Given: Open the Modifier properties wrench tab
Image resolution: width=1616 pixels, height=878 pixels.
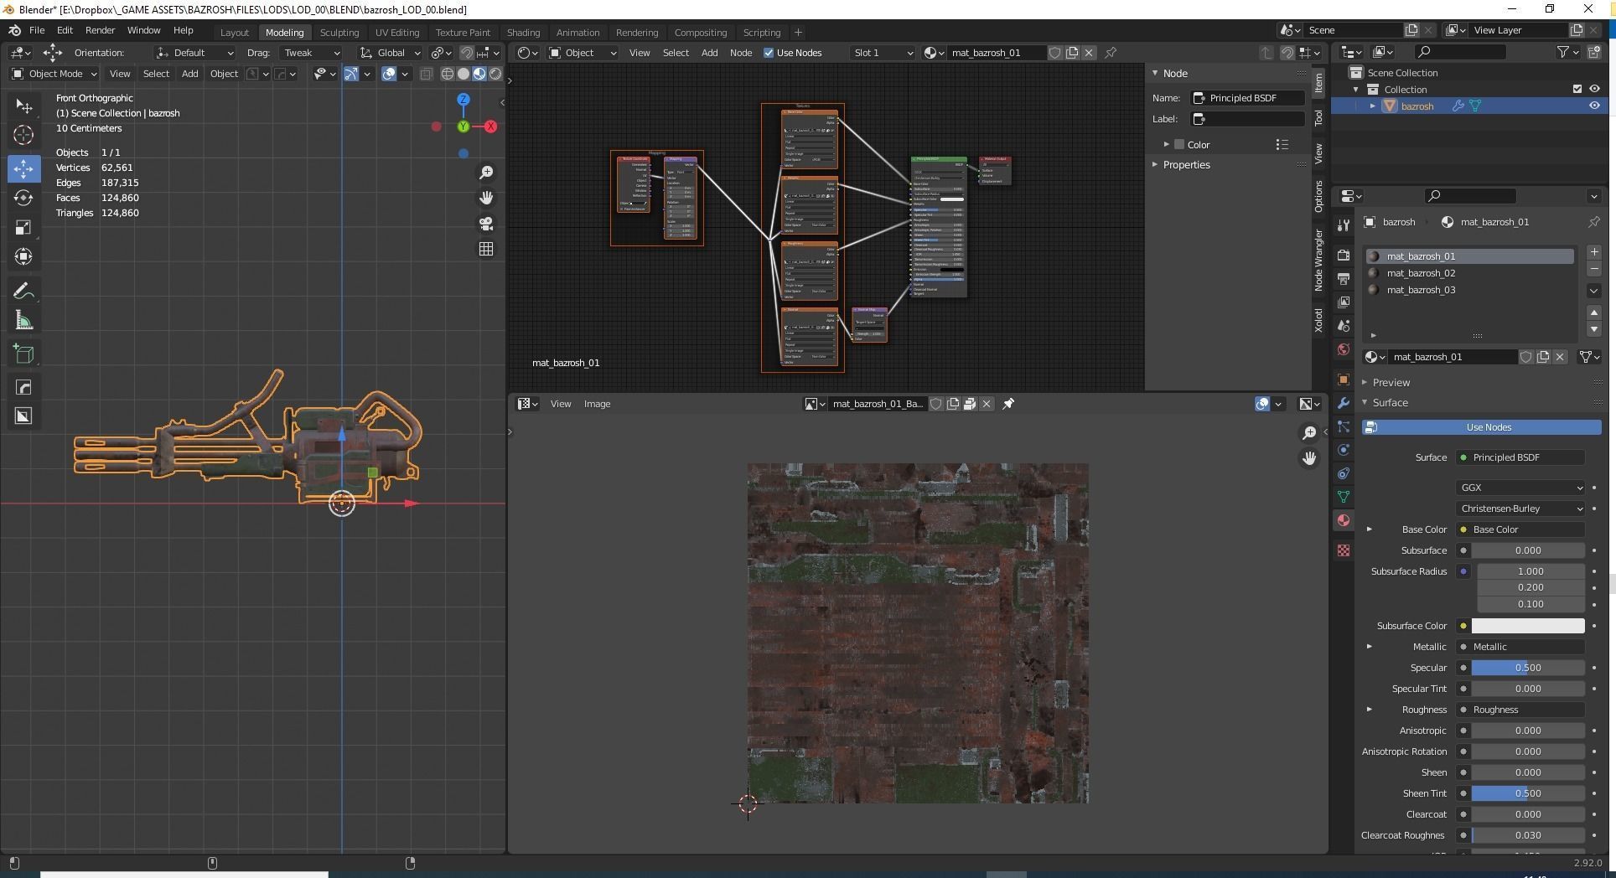Looking at the screenshot, I should coord(1344,403).
